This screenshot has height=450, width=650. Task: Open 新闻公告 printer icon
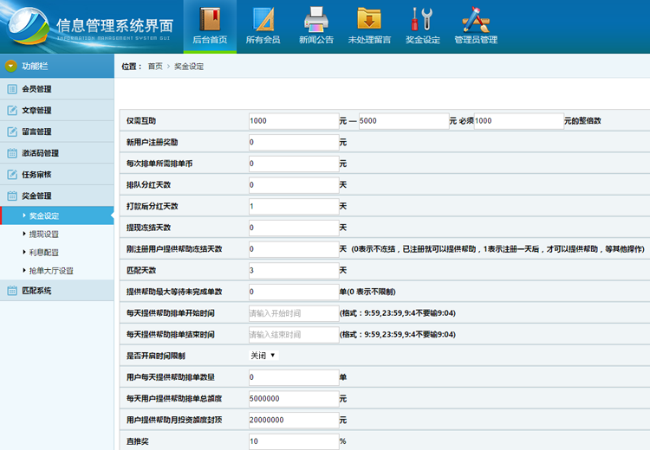315,19
